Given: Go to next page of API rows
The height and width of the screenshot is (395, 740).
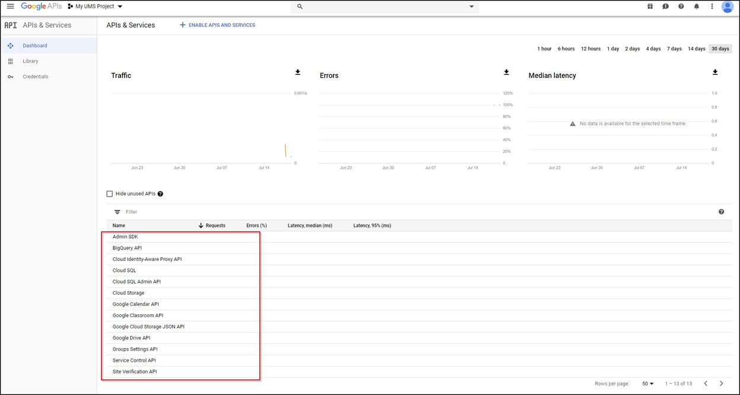Looking at the screenshot, I should 722,384.
